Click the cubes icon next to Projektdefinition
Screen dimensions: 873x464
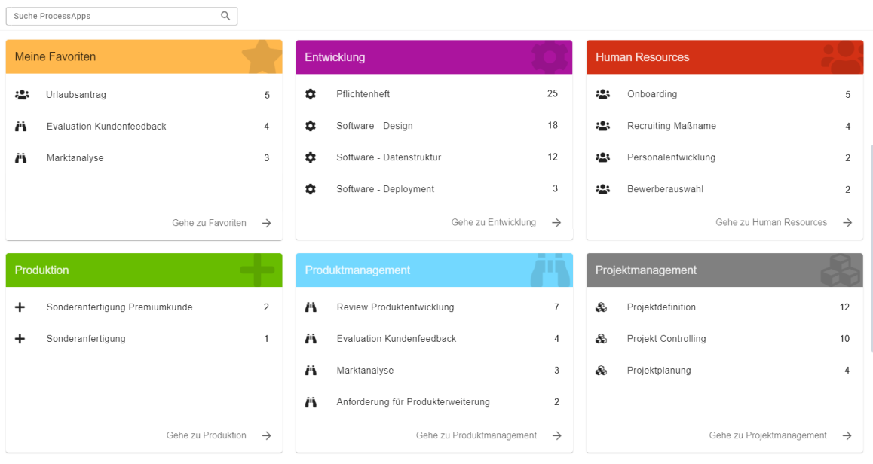(602, 307)
